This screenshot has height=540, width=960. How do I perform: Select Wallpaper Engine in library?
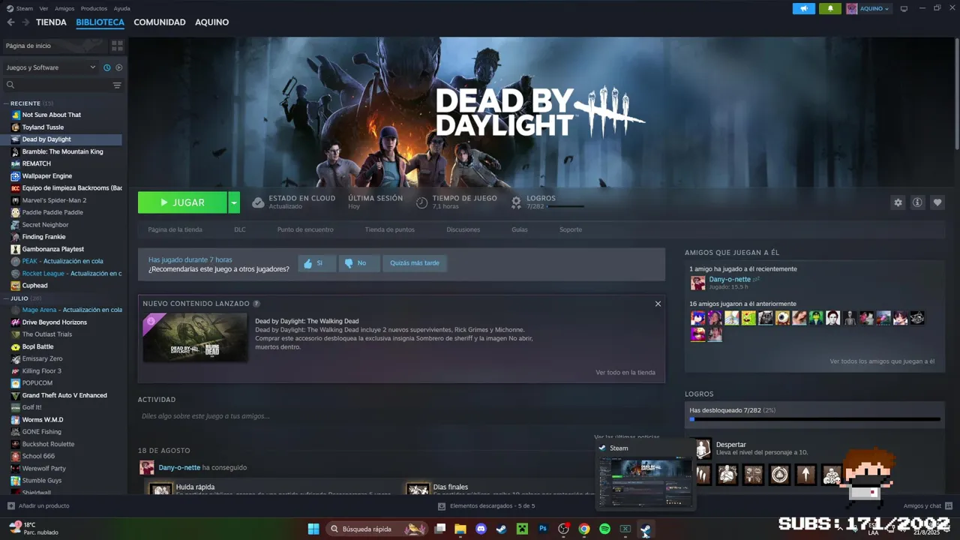[46, 176]
